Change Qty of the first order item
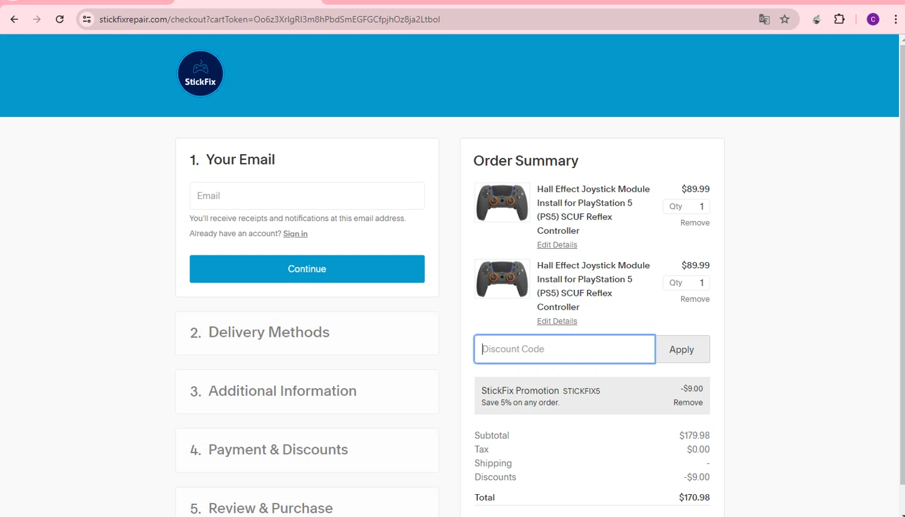905x517 pixels. [687, 207]
